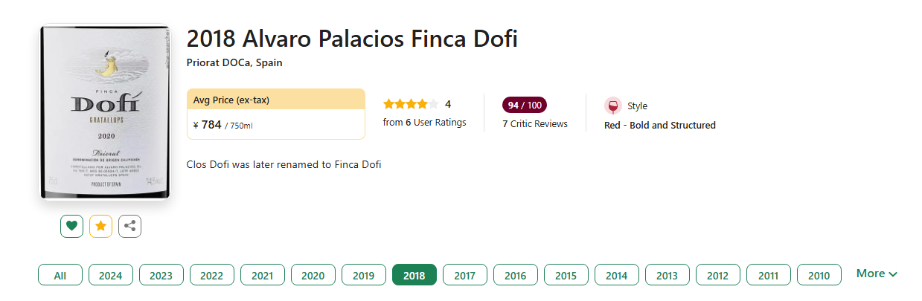Click the share icon below bottle

tap(129, 226)
